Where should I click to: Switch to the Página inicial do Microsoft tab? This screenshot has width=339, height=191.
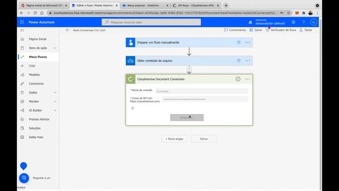44,5
